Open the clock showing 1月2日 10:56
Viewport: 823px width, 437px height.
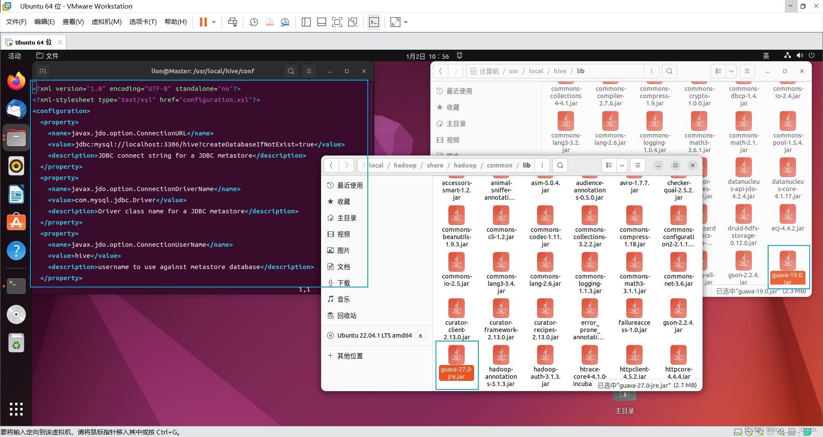click(427, 56)
